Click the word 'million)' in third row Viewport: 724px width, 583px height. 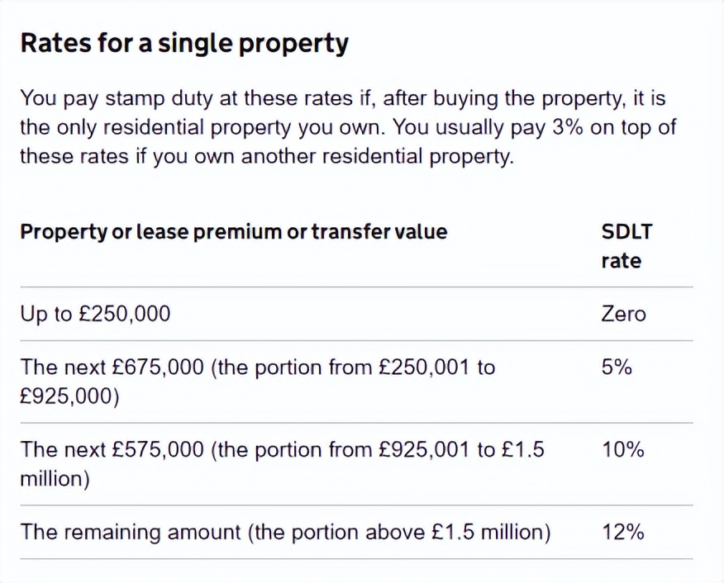(x=55, y=479)
